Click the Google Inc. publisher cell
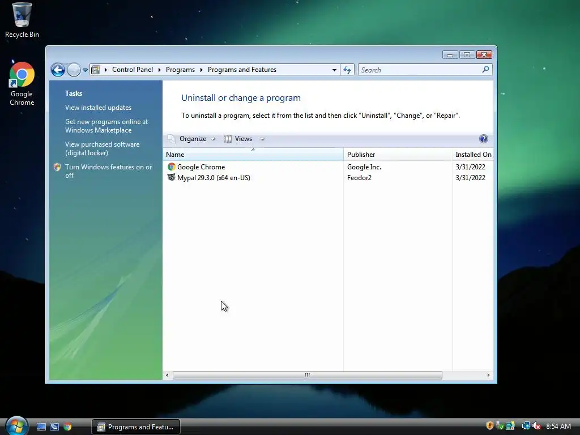The image size is (580, 435). point(364,167)
